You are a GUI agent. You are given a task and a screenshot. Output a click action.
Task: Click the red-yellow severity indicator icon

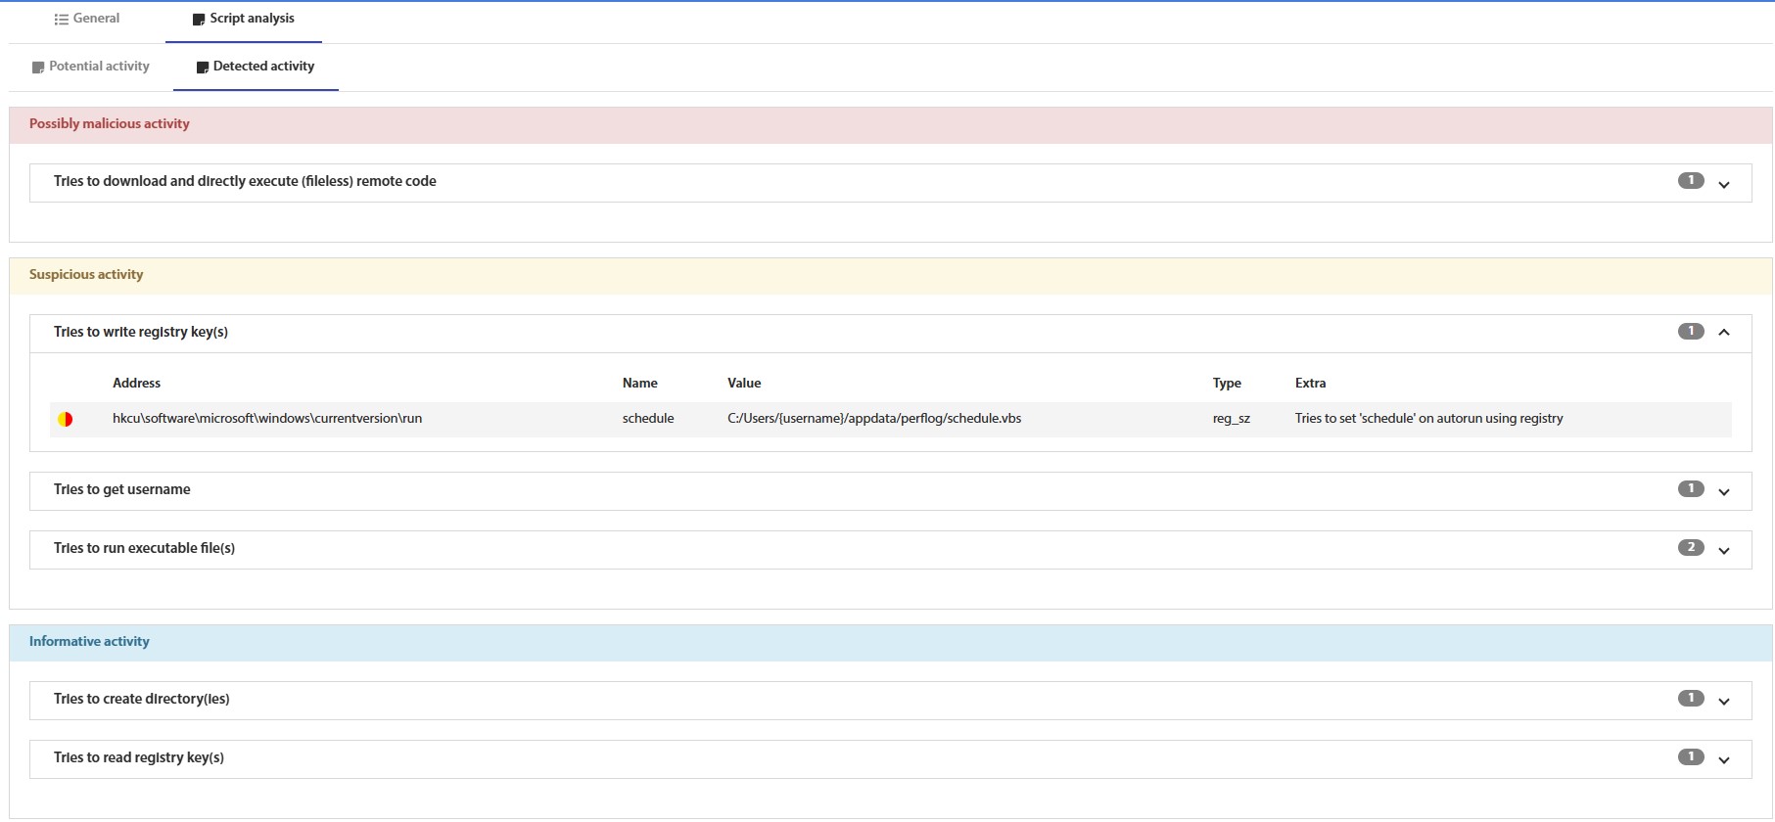pyautogui.click(x=66, y=419)
